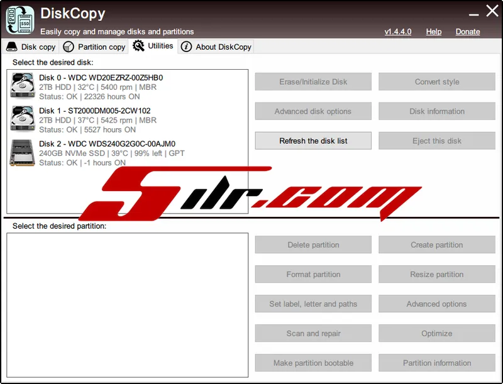This screenshot has width=503, height=384.
Task: Click the "Select the desired disk:" label
Action: click(53, 62)
